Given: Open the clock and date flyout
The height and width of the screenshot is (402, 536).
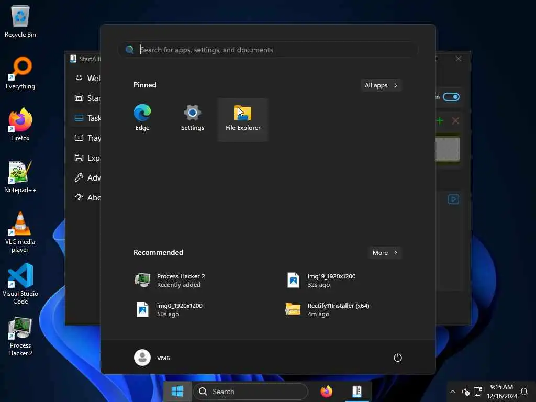Looking at the screenshot, I should (x=501, y=392).
